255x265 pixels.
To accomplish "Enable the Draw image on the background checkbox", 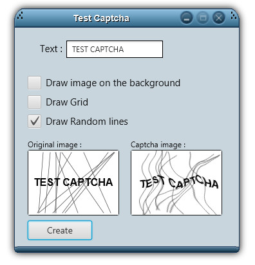I will tap(34, 83).
